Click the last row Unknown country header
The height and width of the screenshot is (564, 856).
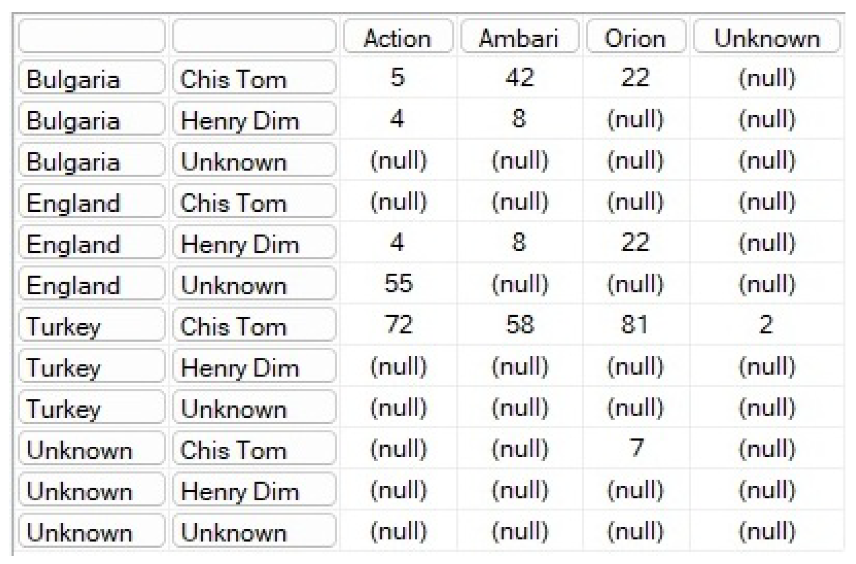click(x=91, y=531)
